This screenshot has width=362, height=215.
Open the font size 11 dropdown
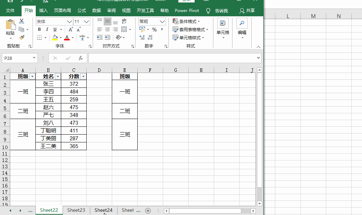(87, 22)
